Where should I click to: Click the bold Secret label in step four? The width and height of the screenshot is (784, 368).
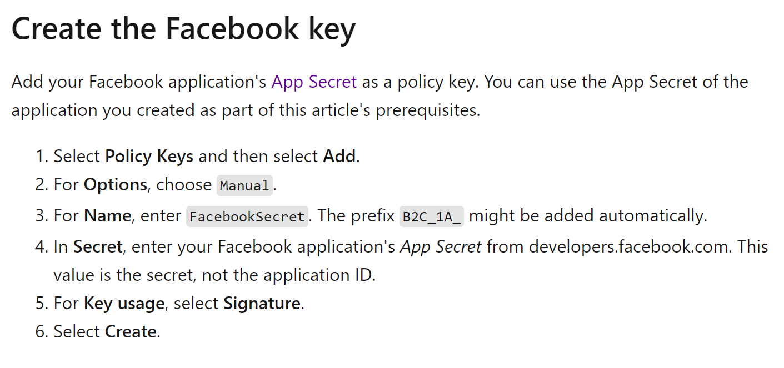point(98,247)
